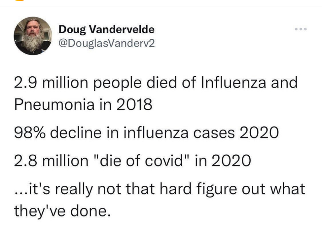Open the Doug Vandervelde display name link

tap(106, 30)
